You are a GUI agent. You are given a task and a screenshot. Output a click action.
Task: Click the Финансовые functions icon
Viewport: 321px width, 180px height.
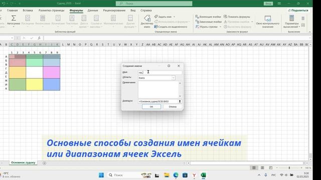(43, 18)
